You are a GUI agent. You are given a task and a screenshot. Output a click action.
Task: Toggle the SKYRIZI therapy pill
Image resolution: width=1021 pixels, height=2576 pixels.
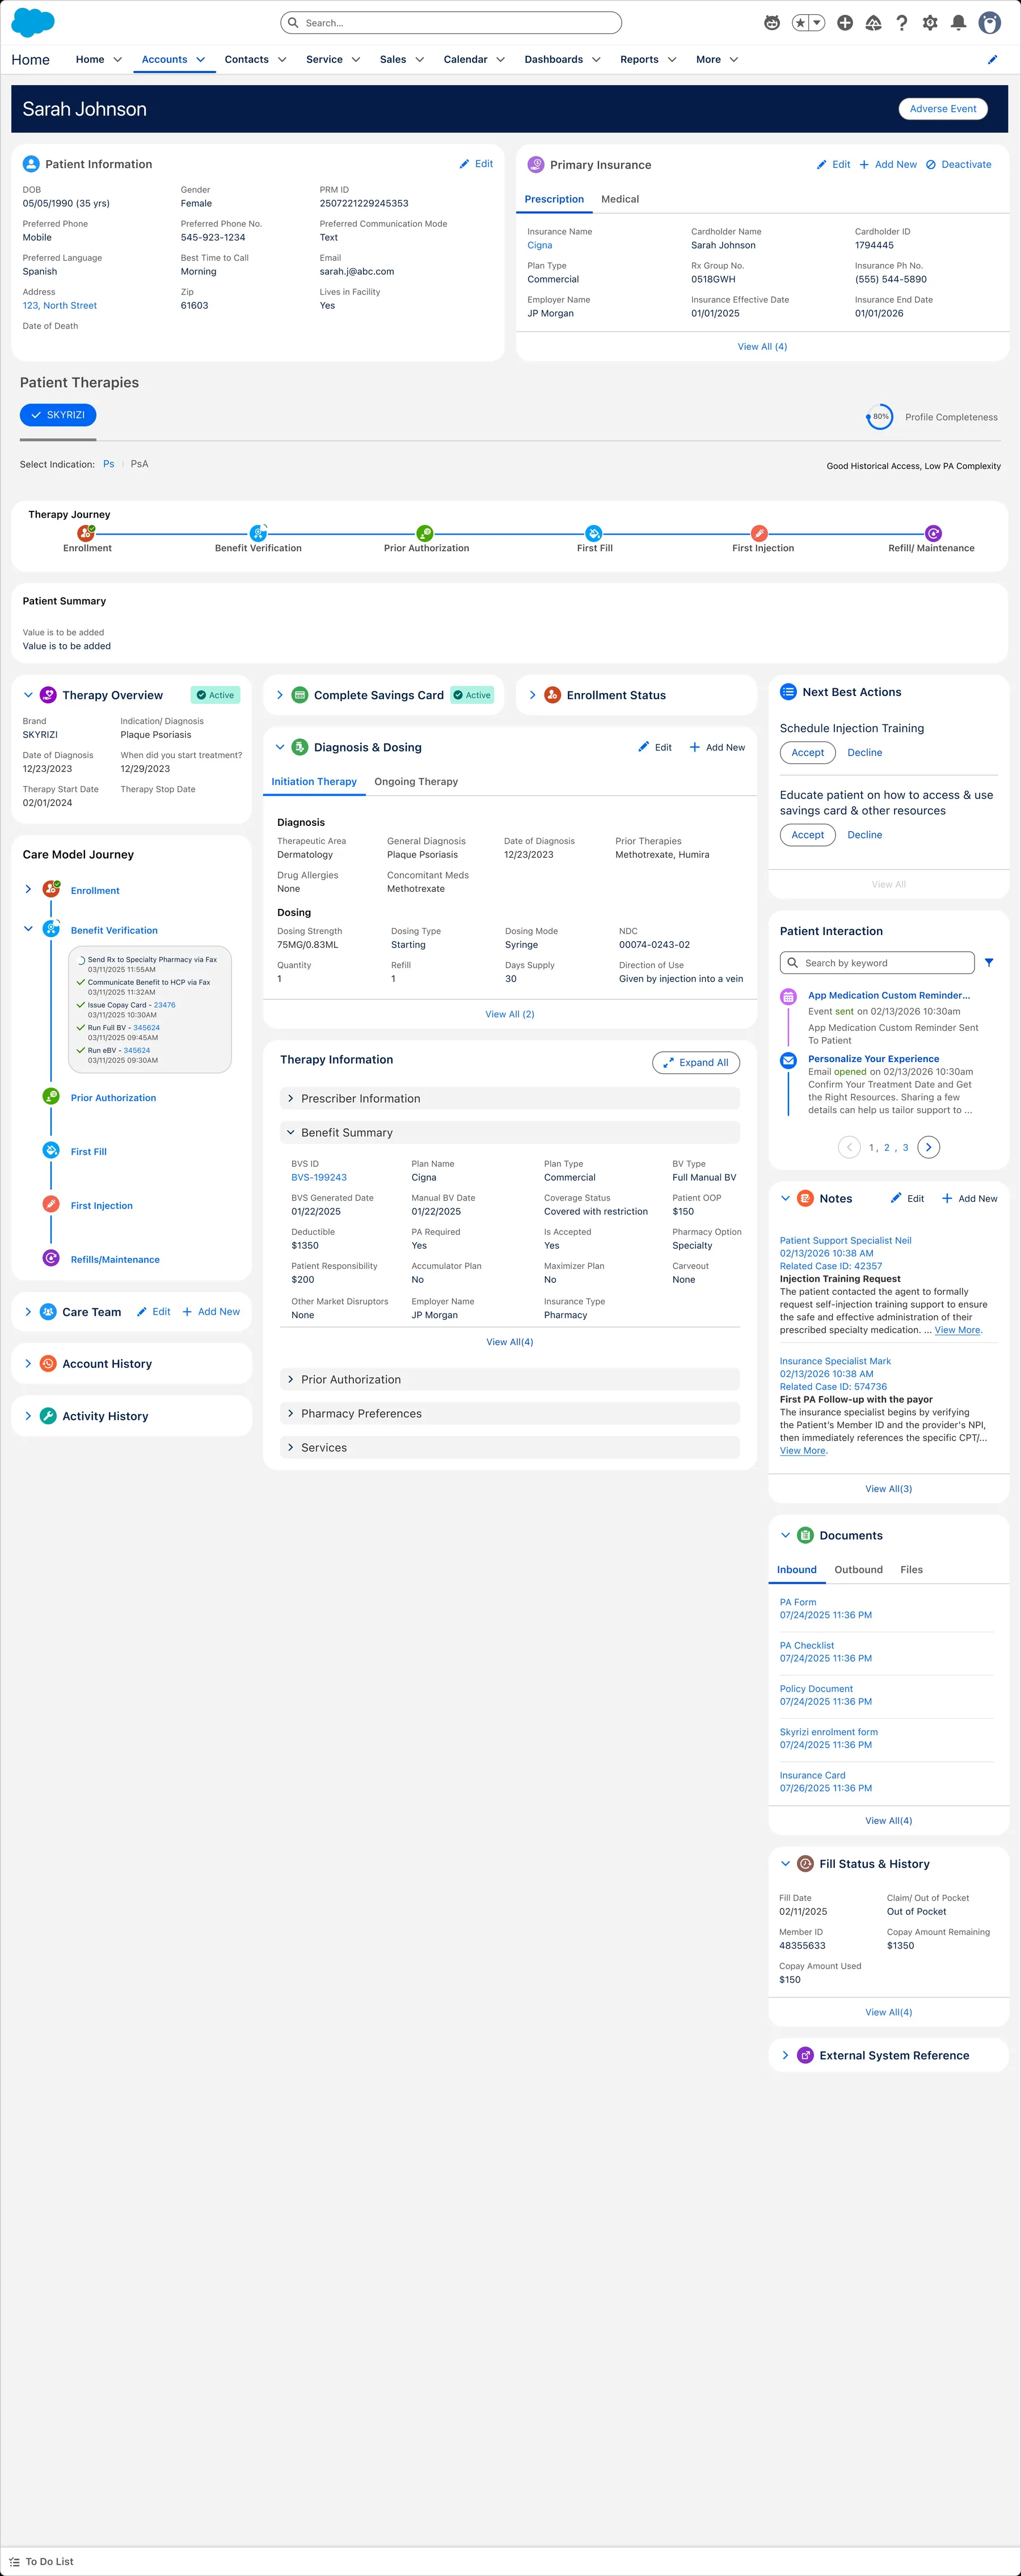[58, 415]
